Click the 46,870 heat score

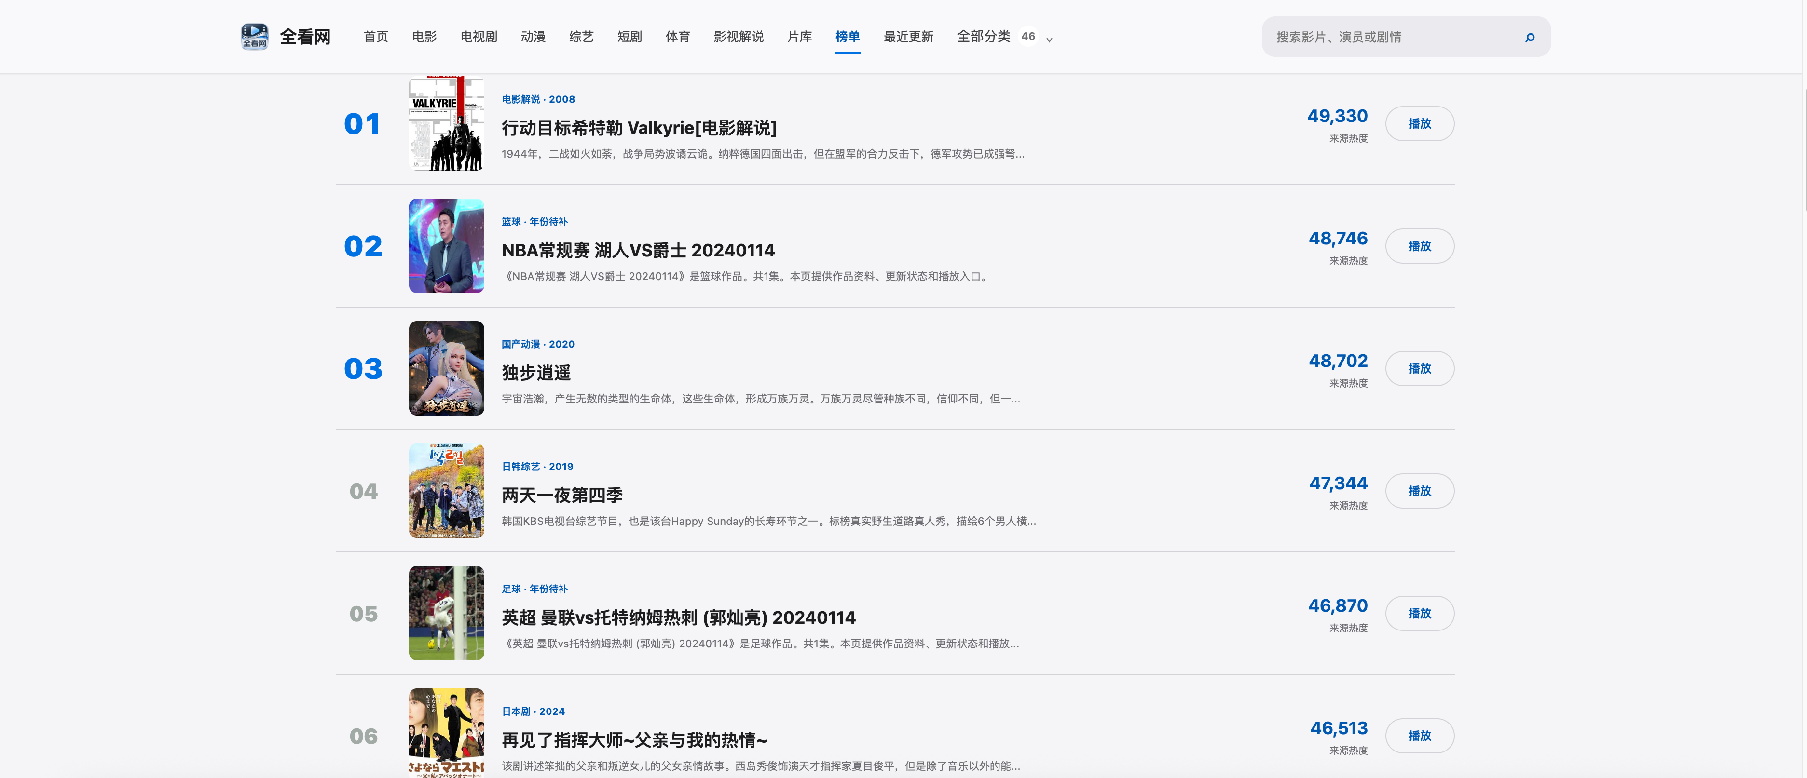pos(1338,605)
